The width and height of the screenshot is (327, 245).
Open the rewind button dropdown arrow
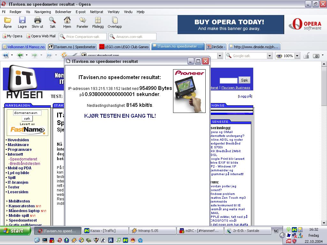12,55
